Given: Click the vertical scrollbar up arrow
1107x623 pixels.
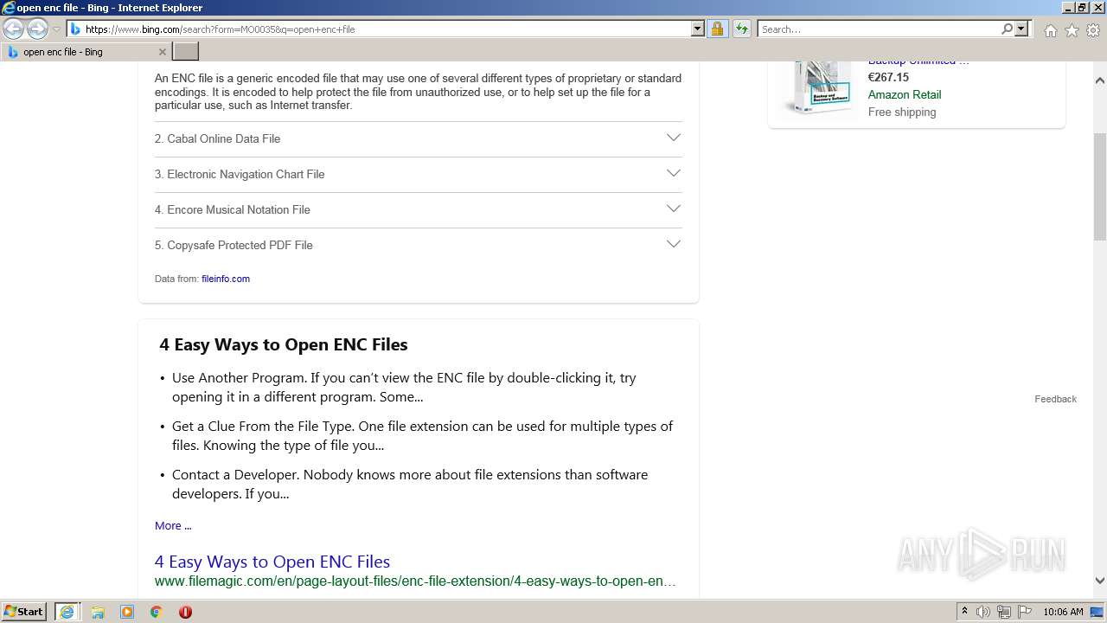Looking at the screenshot, I should tap(1100, 80).
